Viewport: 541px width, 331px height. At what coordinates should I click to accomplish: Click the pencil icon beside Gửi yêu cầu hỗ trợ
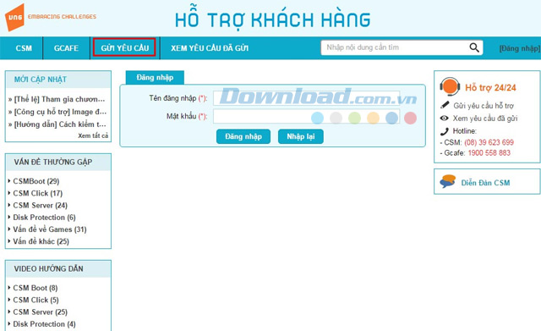445,105
